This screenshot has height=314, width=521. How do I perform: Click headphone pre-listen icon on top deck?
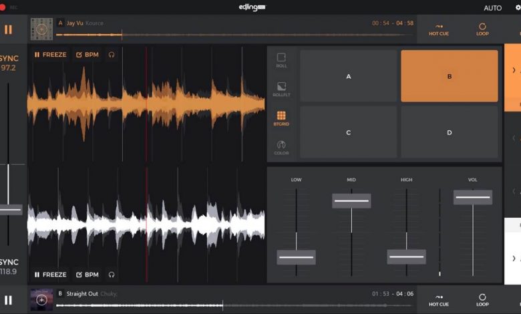coord(112,55)
